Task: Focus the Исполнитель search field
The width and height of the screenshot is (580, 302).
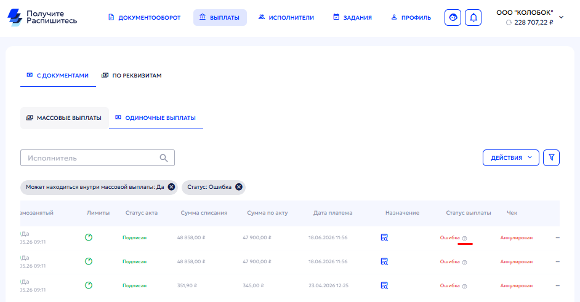Action: (97, 158)
